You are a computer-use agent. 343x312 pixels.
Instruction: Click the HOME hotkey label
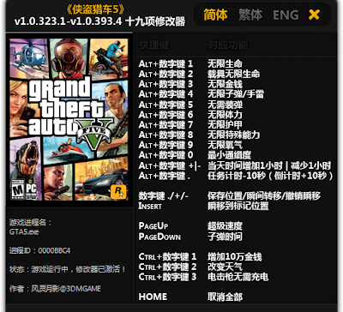153,297
